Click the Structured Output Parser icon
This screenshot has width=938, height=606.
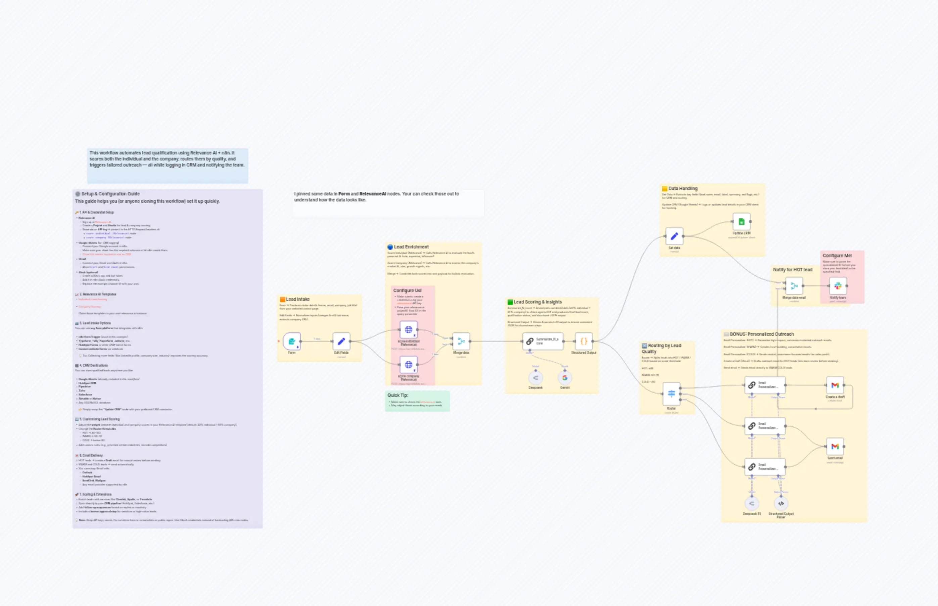point(781,503)
